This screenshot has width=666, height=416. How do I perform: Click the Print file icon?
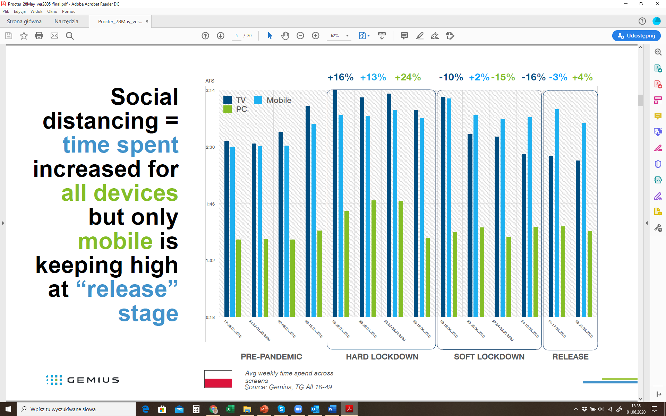[39, 36]
